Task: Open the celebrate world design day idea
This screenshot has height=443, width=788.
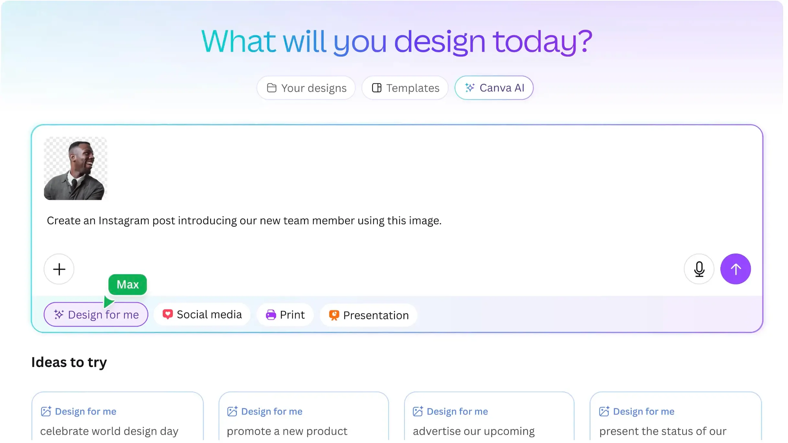Action: coord(117,420)
